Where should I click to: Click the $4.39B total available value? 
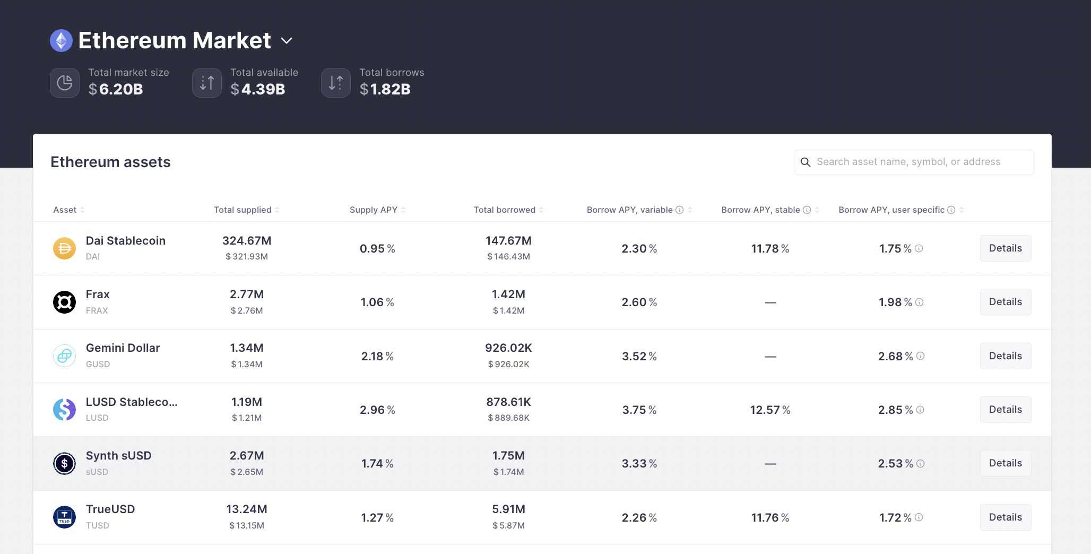pyautogui.click(x=258, y=89)
